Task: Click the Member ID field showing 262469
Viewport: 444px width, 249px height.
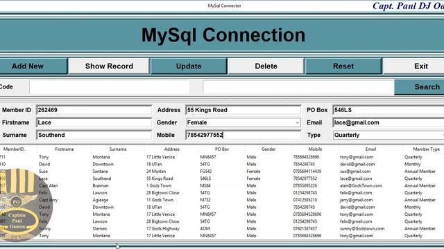Action: pyautogui.click(x=94, y=110)
